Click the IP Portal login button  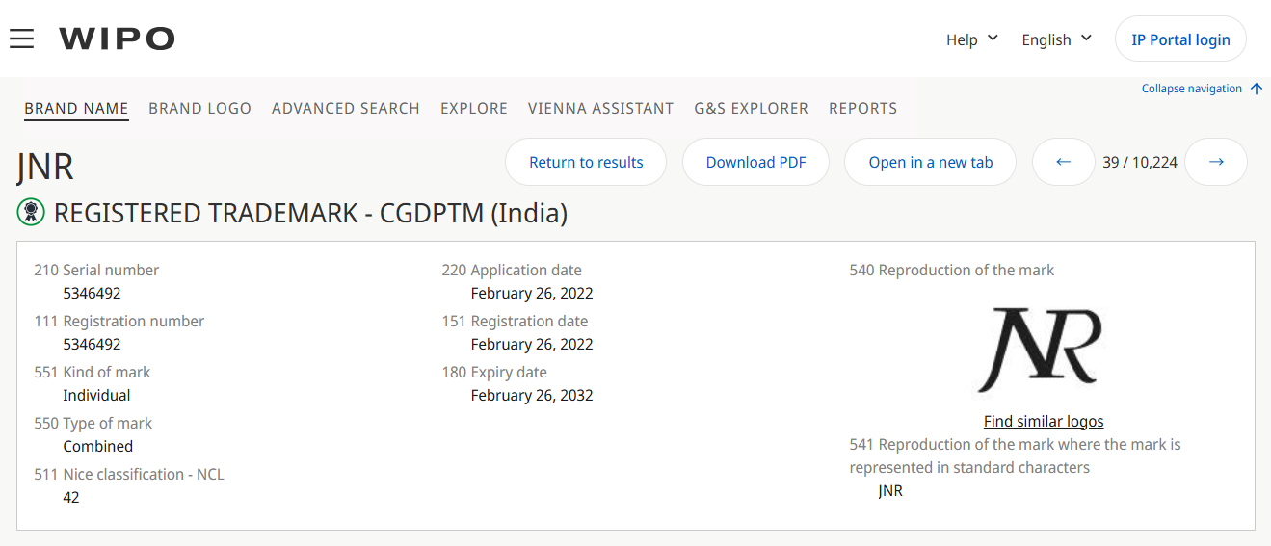(1180, 39)
